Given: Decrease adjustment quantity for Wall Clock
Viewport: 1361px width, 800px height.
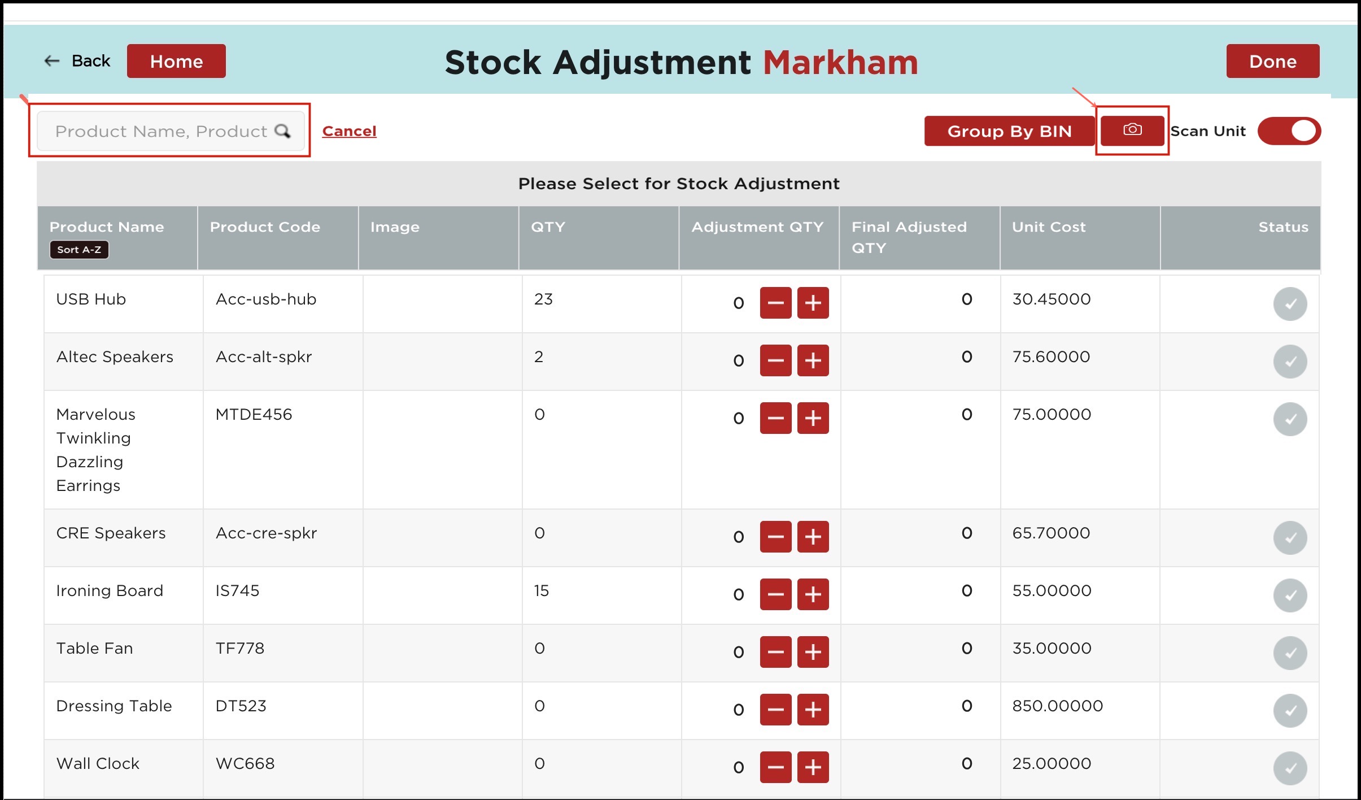Looking at the screenshot, I should [x=775, y=767].
